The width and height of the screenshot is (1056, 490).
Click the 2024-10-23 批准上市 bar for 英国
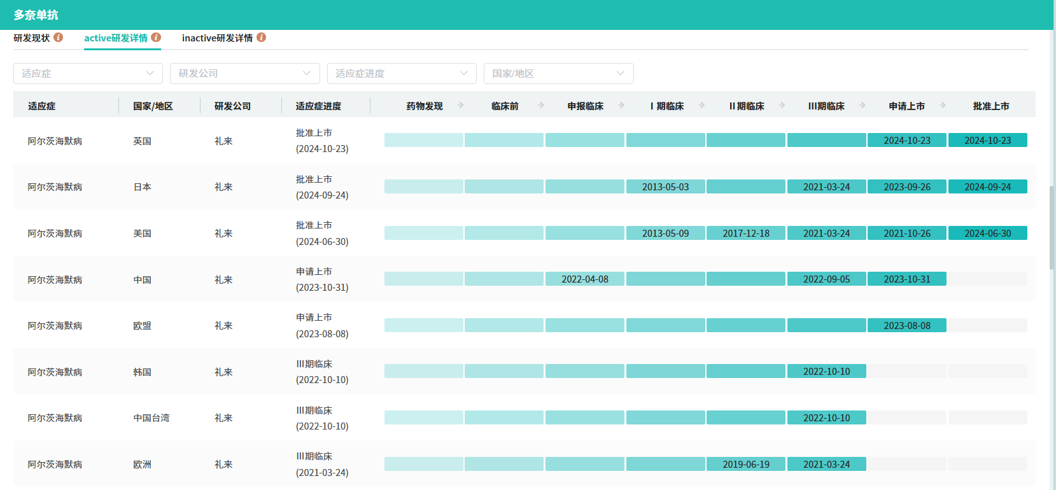point(987,141)
